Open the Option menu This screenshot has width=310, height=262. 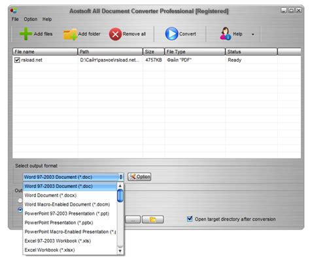tap(31, 19)
